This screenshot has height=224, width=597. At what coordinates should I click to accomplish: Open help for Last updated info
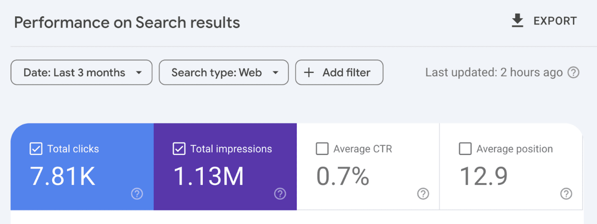(x=573, y=73)
